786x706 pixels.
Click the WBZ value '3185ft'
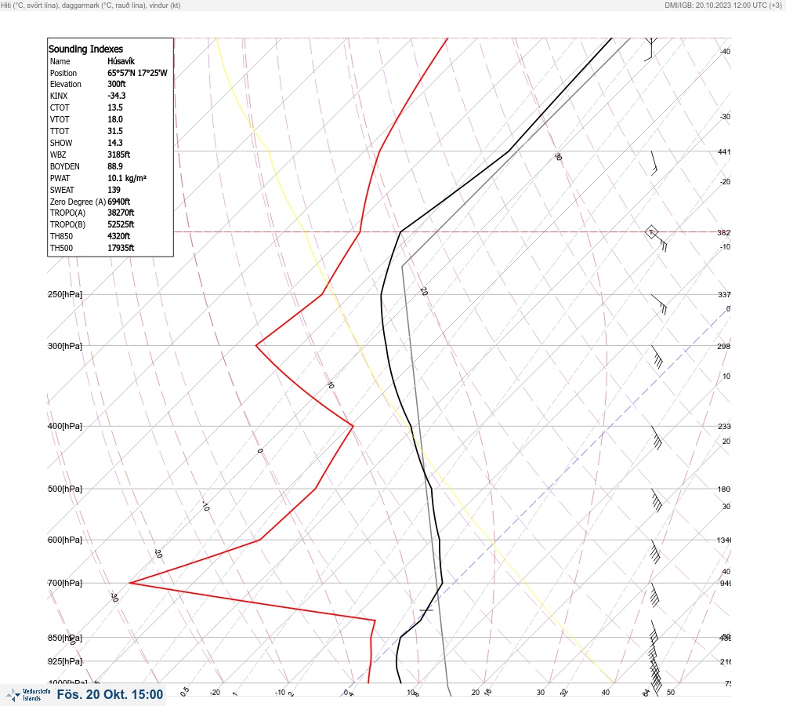(x=119, y=155)
